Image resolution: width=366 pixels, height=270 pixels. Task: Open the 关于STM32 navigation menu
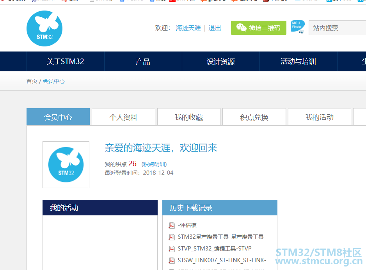tap(66, 61)
